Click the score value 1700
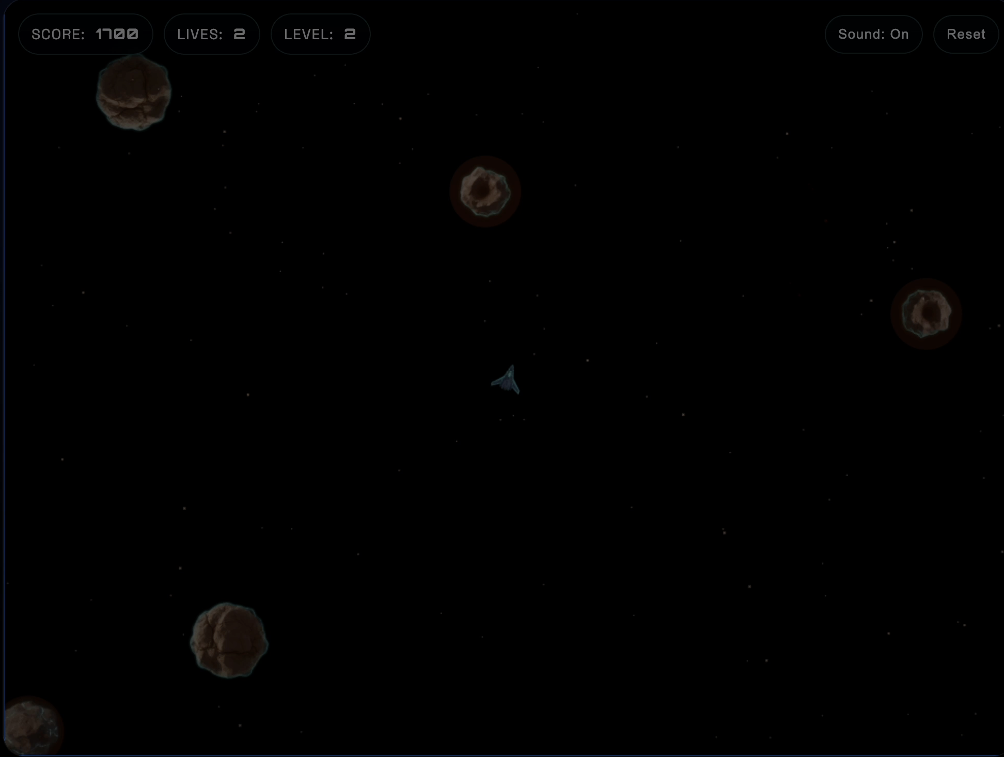Viewport: 1004px width, 757px height. (x=117, y=34)
